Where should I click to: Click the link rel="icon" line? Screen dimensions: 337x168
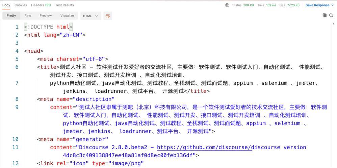[x=90, y=163]
